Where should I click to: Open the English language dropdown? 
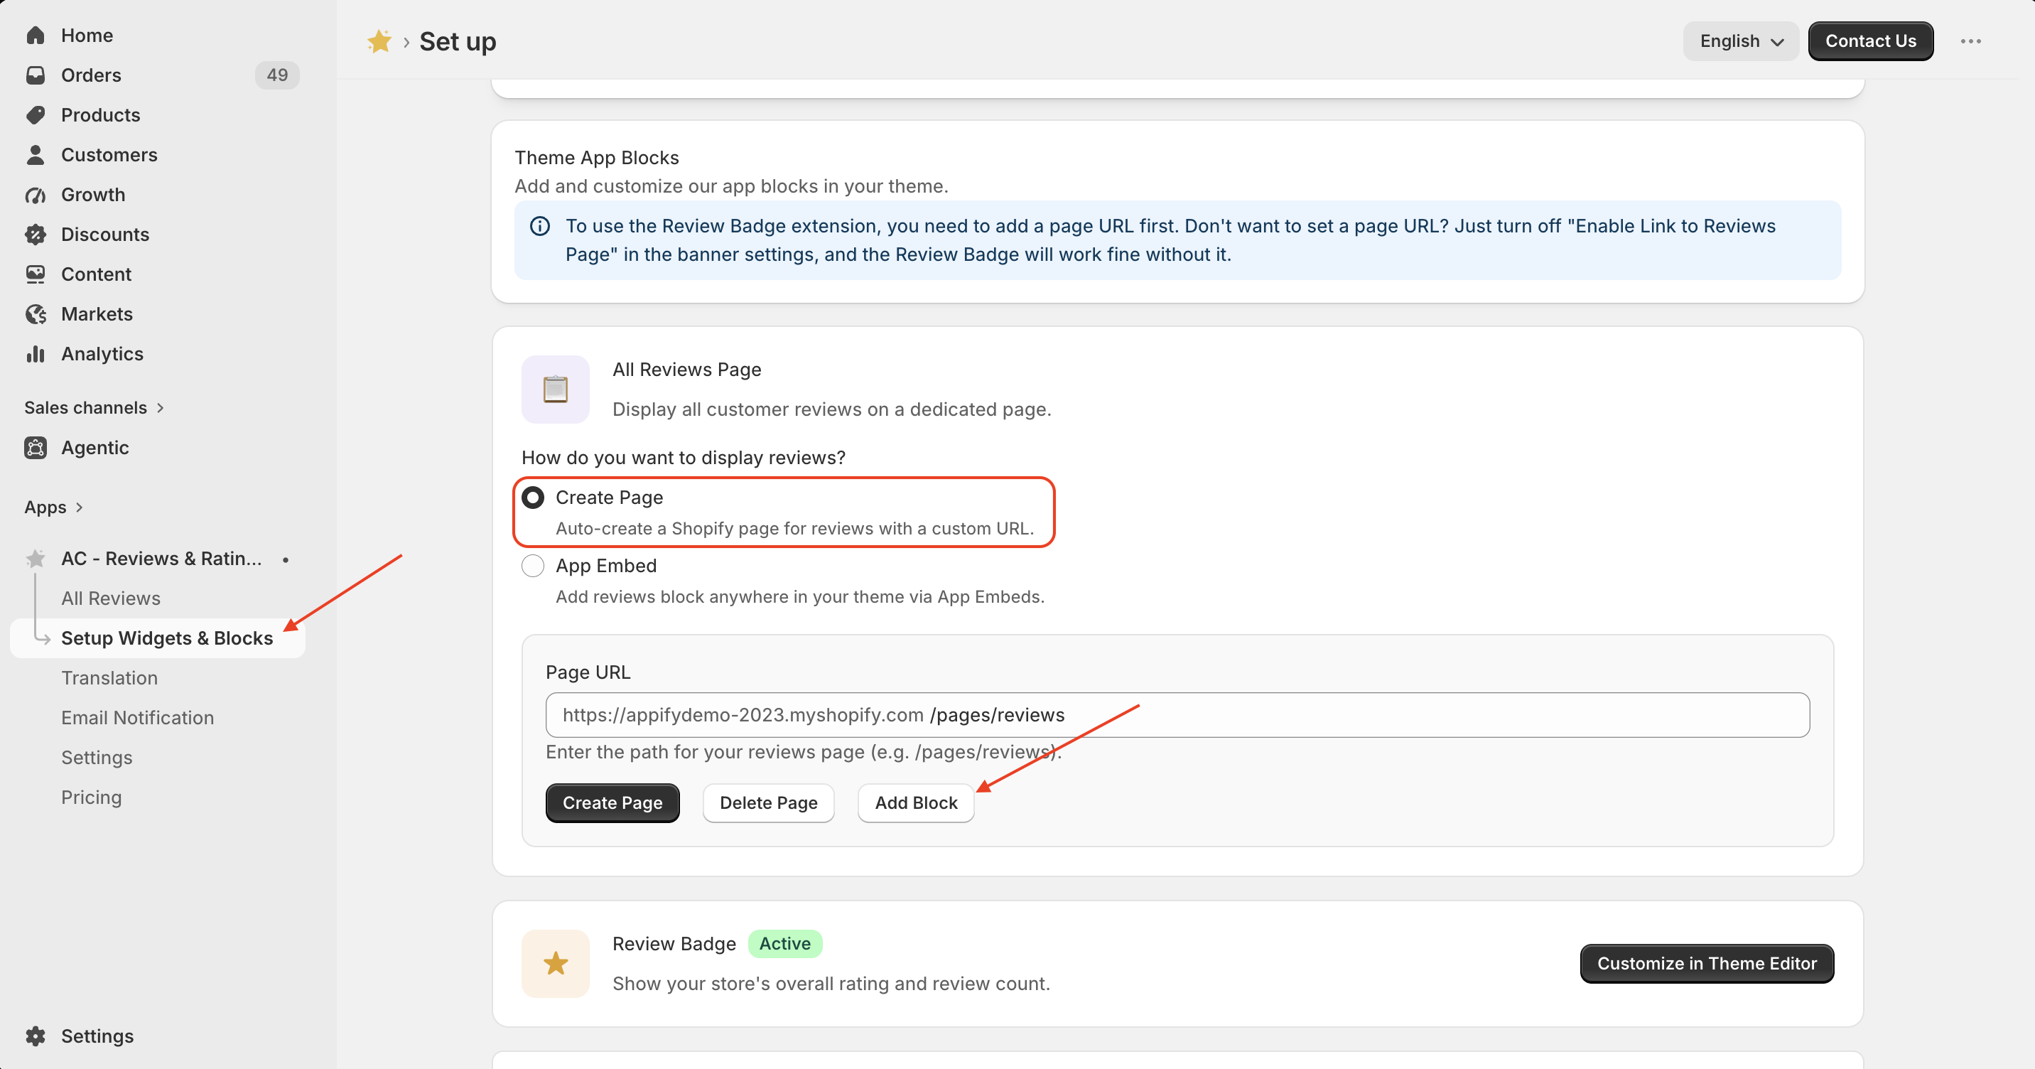point(1740,41)
